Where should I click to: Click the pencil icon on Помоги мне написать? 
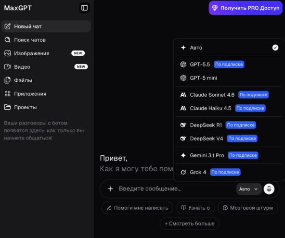(x=109, y=208)
